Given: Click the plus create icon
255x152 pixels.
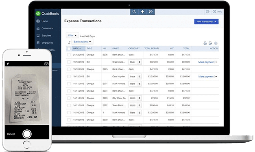Looking at the screenshot, I should (x=142, y=12).
